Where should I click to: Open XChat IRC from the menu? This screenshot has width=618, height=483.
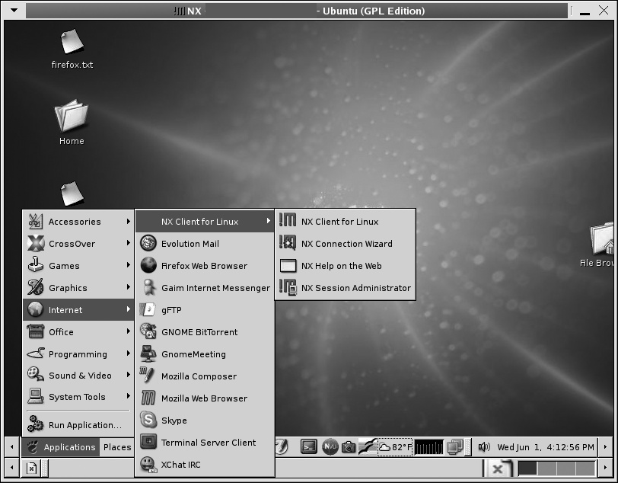tap(180, 465)
